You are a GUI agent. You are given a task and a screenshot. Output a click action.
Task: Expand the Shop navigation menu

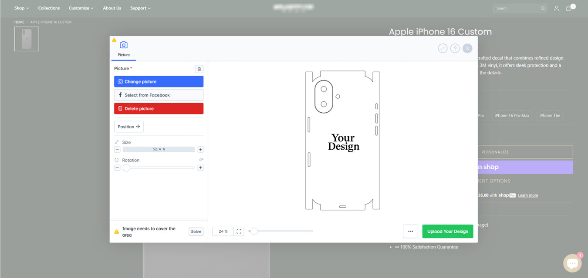[x=21, y=8]
